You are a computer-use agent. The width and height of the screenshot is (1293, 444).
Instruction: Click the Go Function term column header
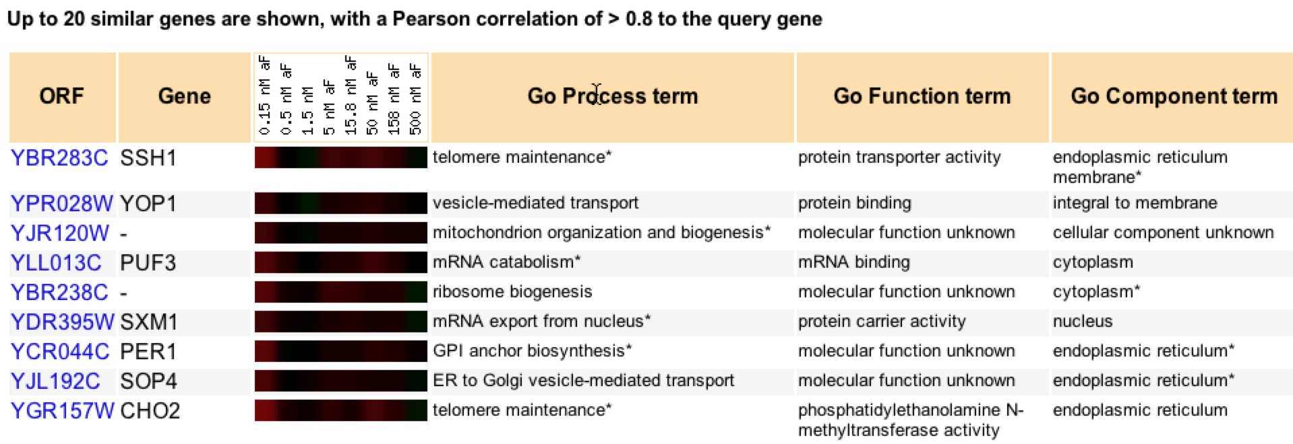922,97
